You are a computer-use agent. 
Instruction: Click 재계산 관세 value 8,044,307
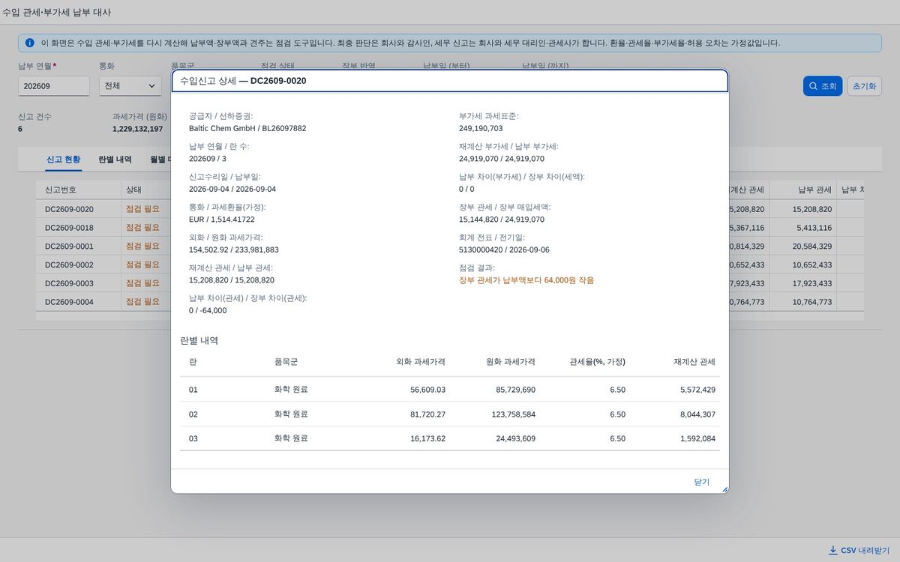coord(697,414)
